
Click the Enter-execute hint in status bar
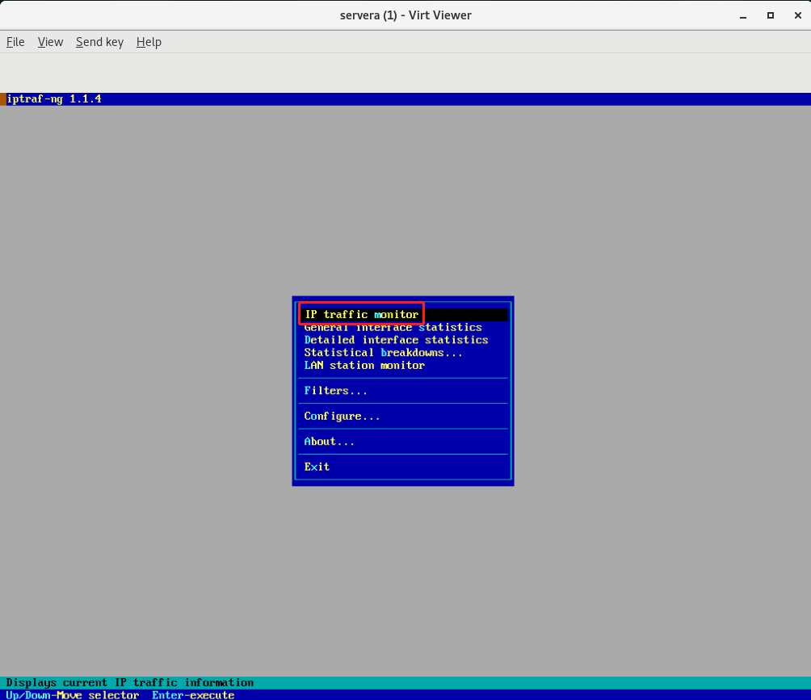[193, 695]
